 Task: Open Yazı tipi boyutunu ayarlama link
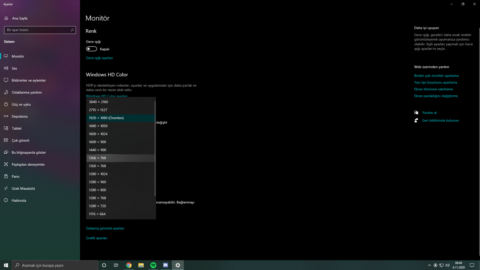tap(435, 82)
